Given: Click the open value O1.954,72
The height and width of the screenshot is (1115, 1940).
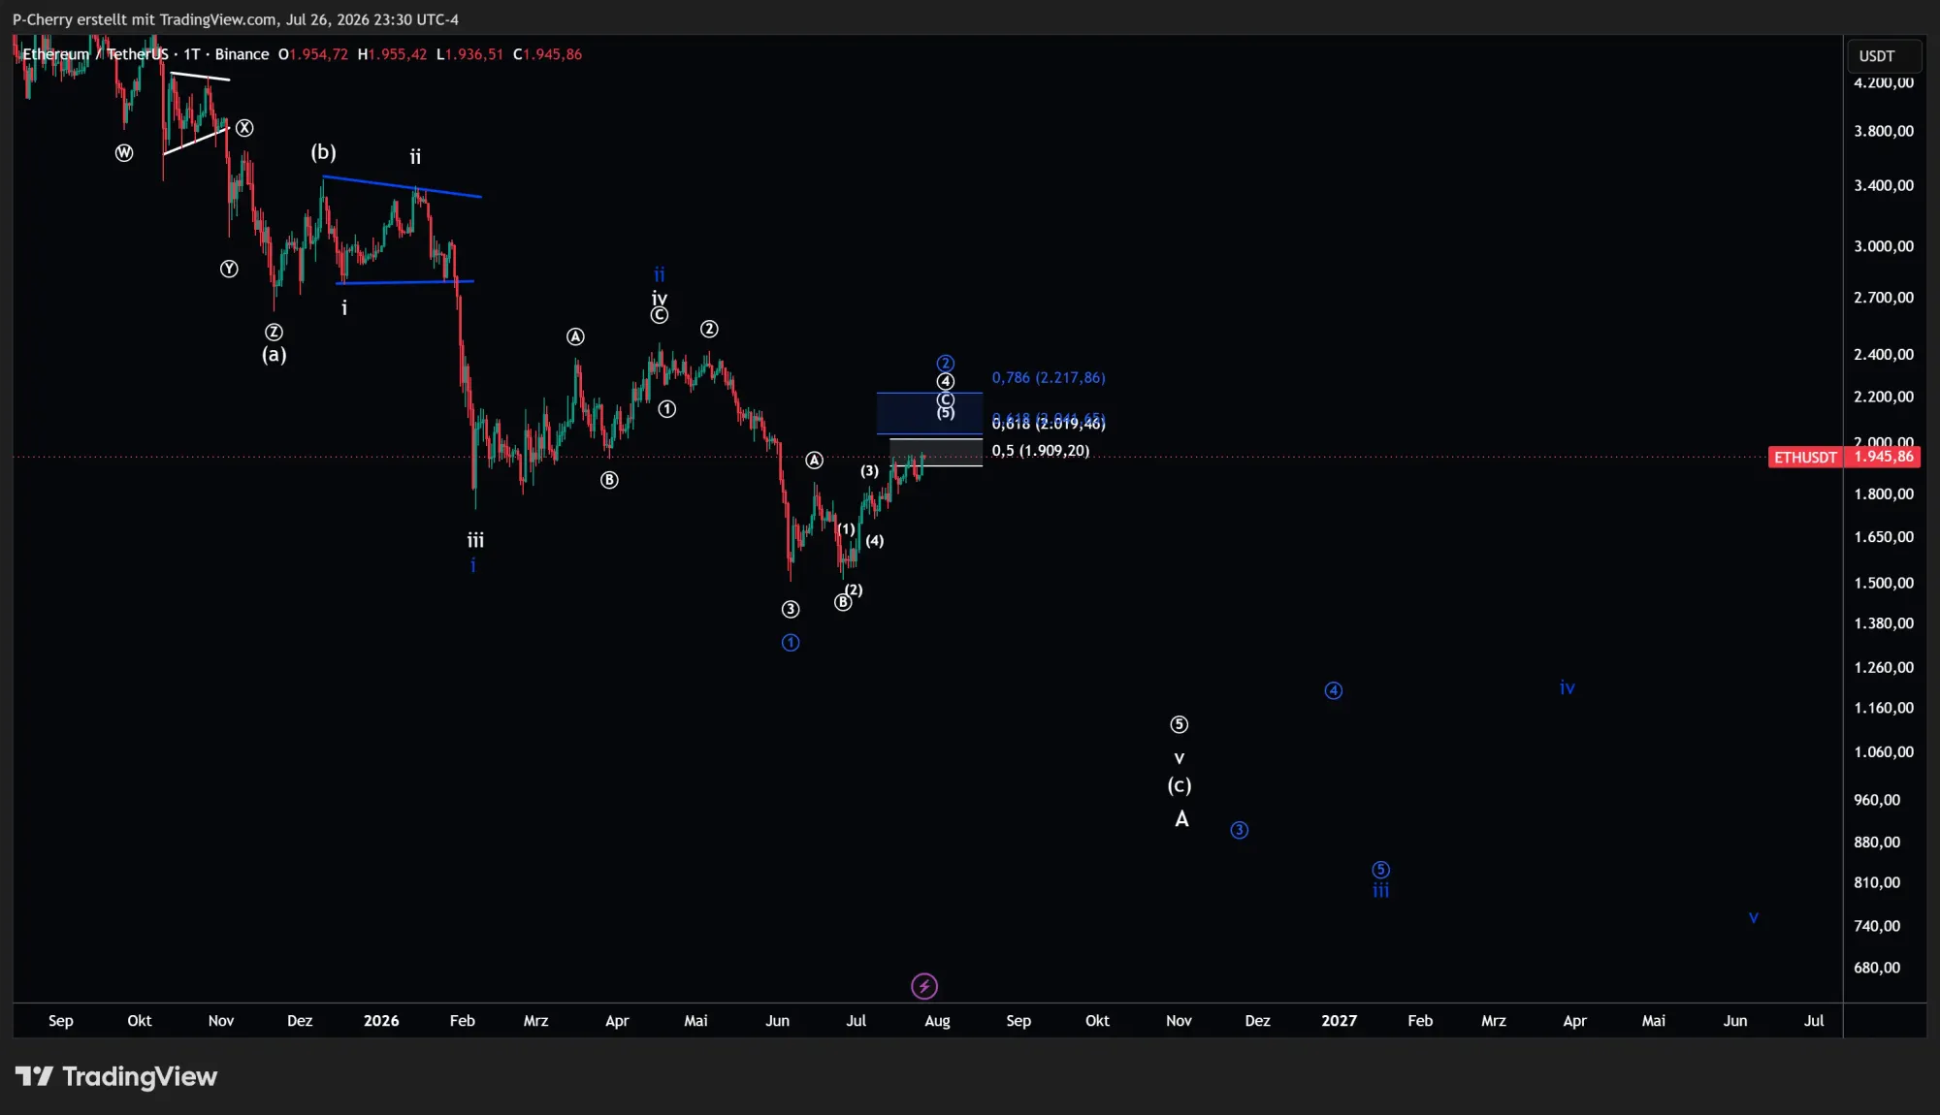Looking at the screenshot, I should point(312,54).
